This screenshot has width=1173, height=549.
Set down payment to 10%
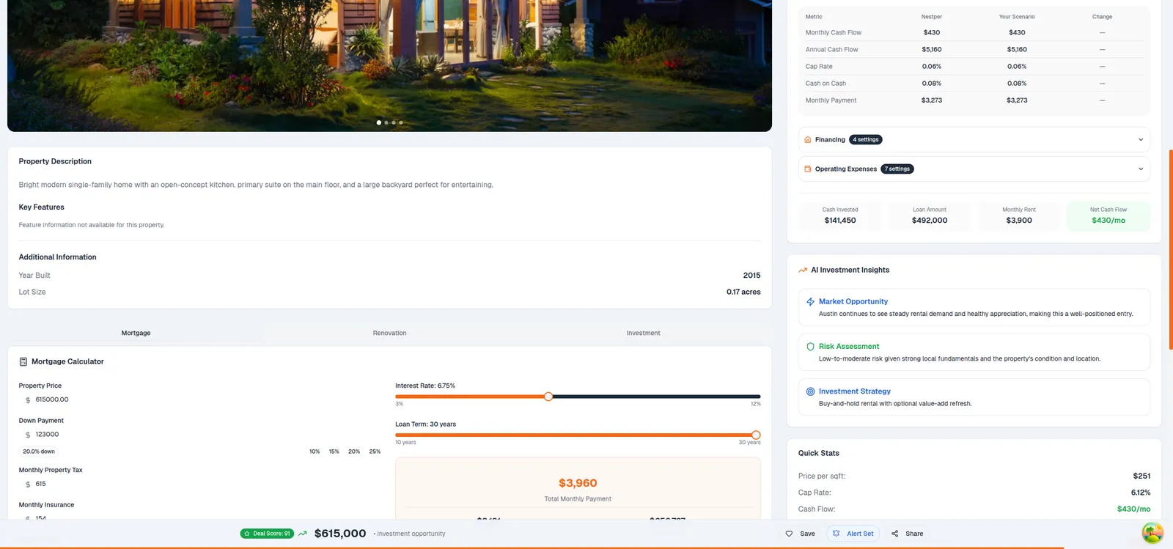(315, 452)
